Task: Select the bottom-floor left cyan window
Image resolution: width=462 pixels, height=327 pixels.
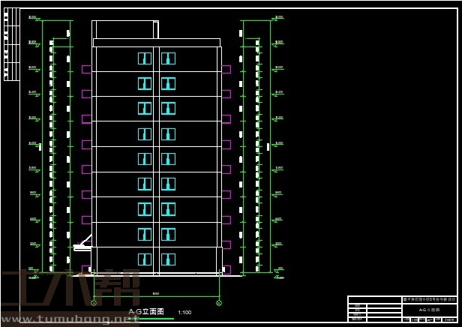Action: point(145,259)
